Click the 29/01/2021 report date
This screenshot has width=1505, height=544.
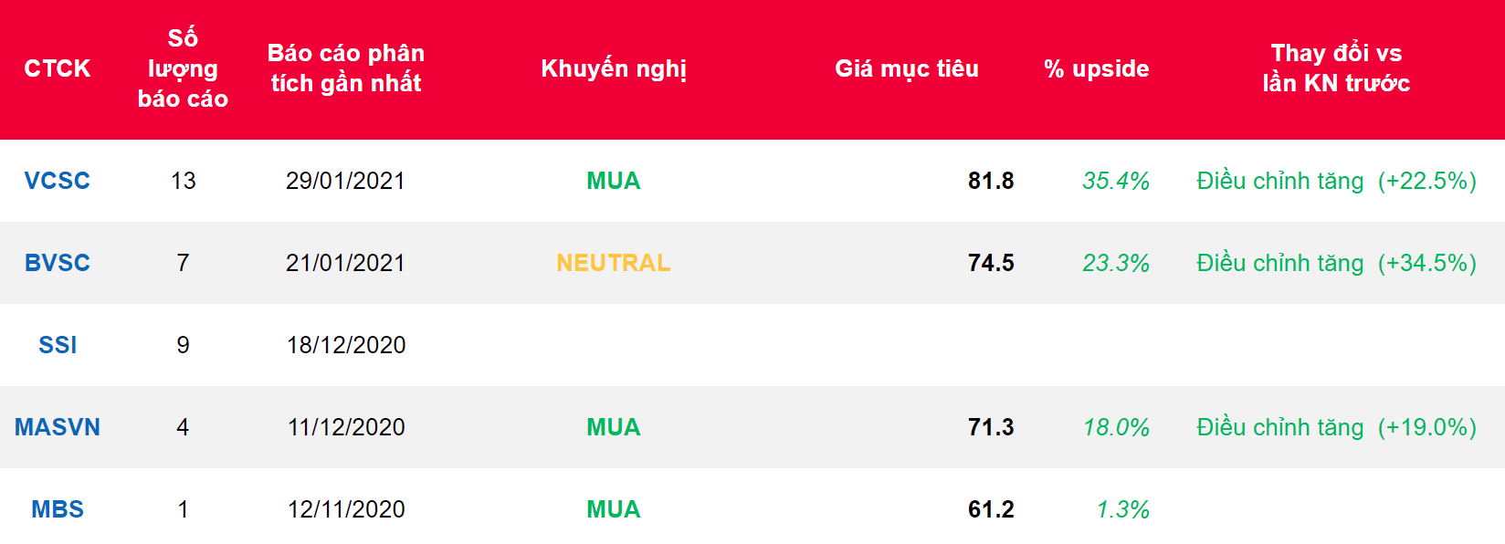(345, 181)
